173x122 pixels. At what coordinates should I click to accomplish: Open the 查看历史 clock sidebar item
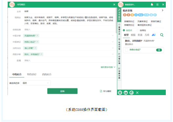click(x=119, y=29)
